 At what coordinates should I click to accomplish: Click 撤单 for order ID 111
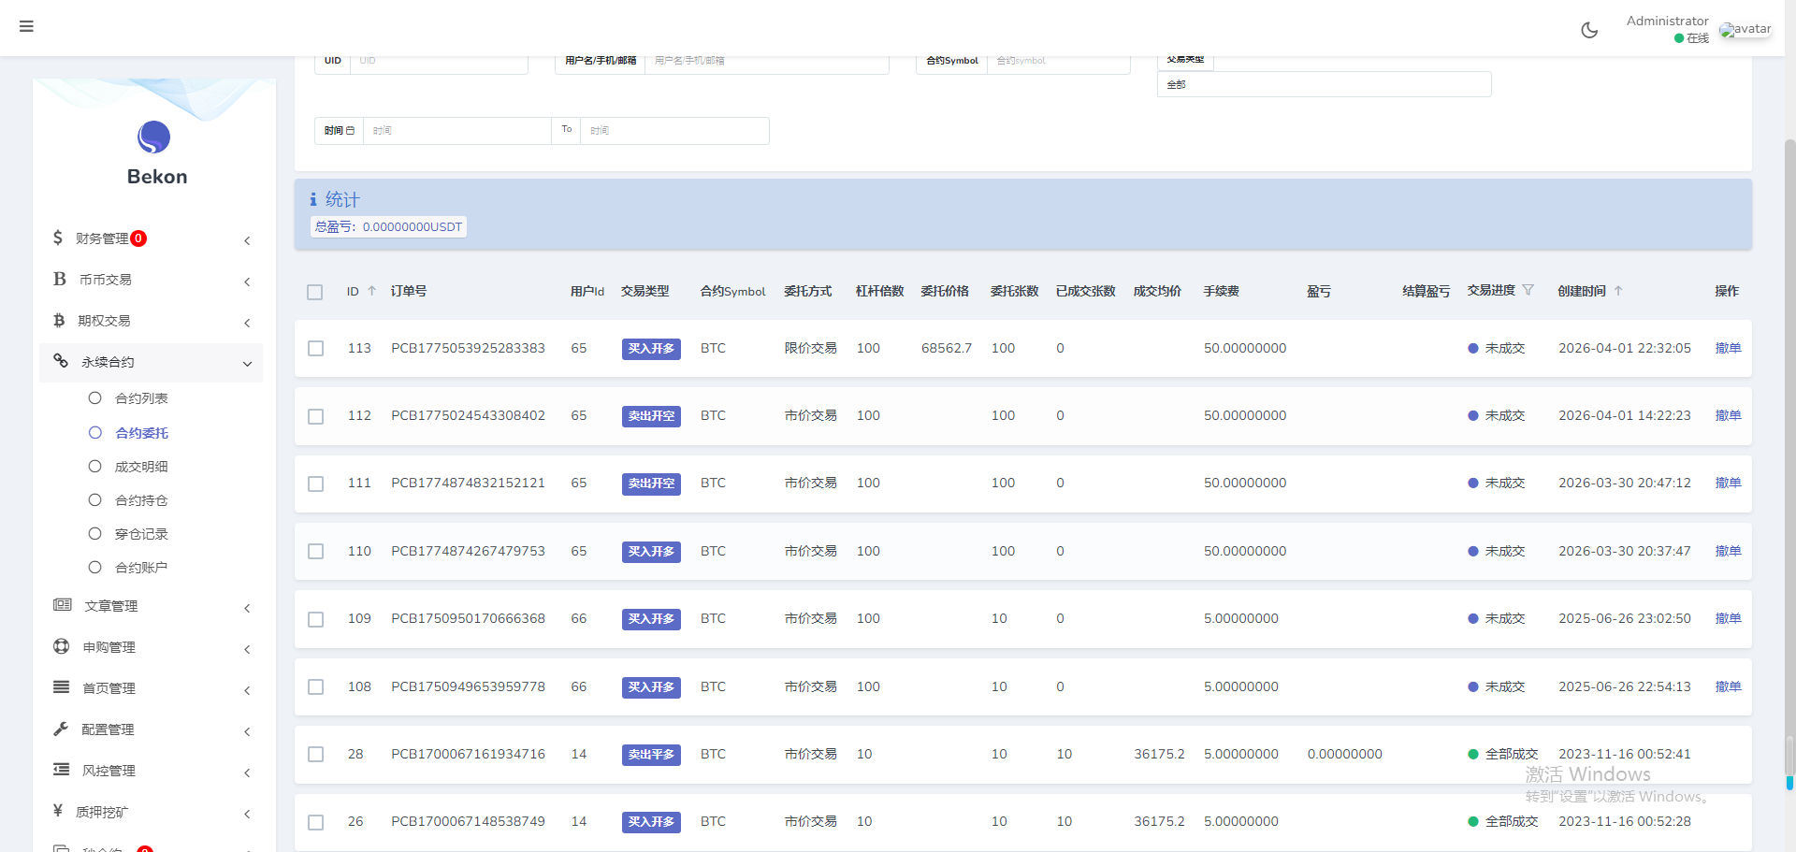1728,483
